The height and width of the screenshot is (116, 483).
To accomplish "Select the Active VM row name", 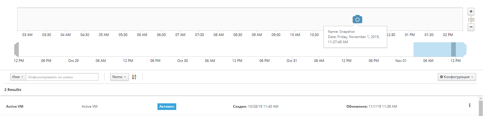I will pyautogui.click(x=15, y=107).
